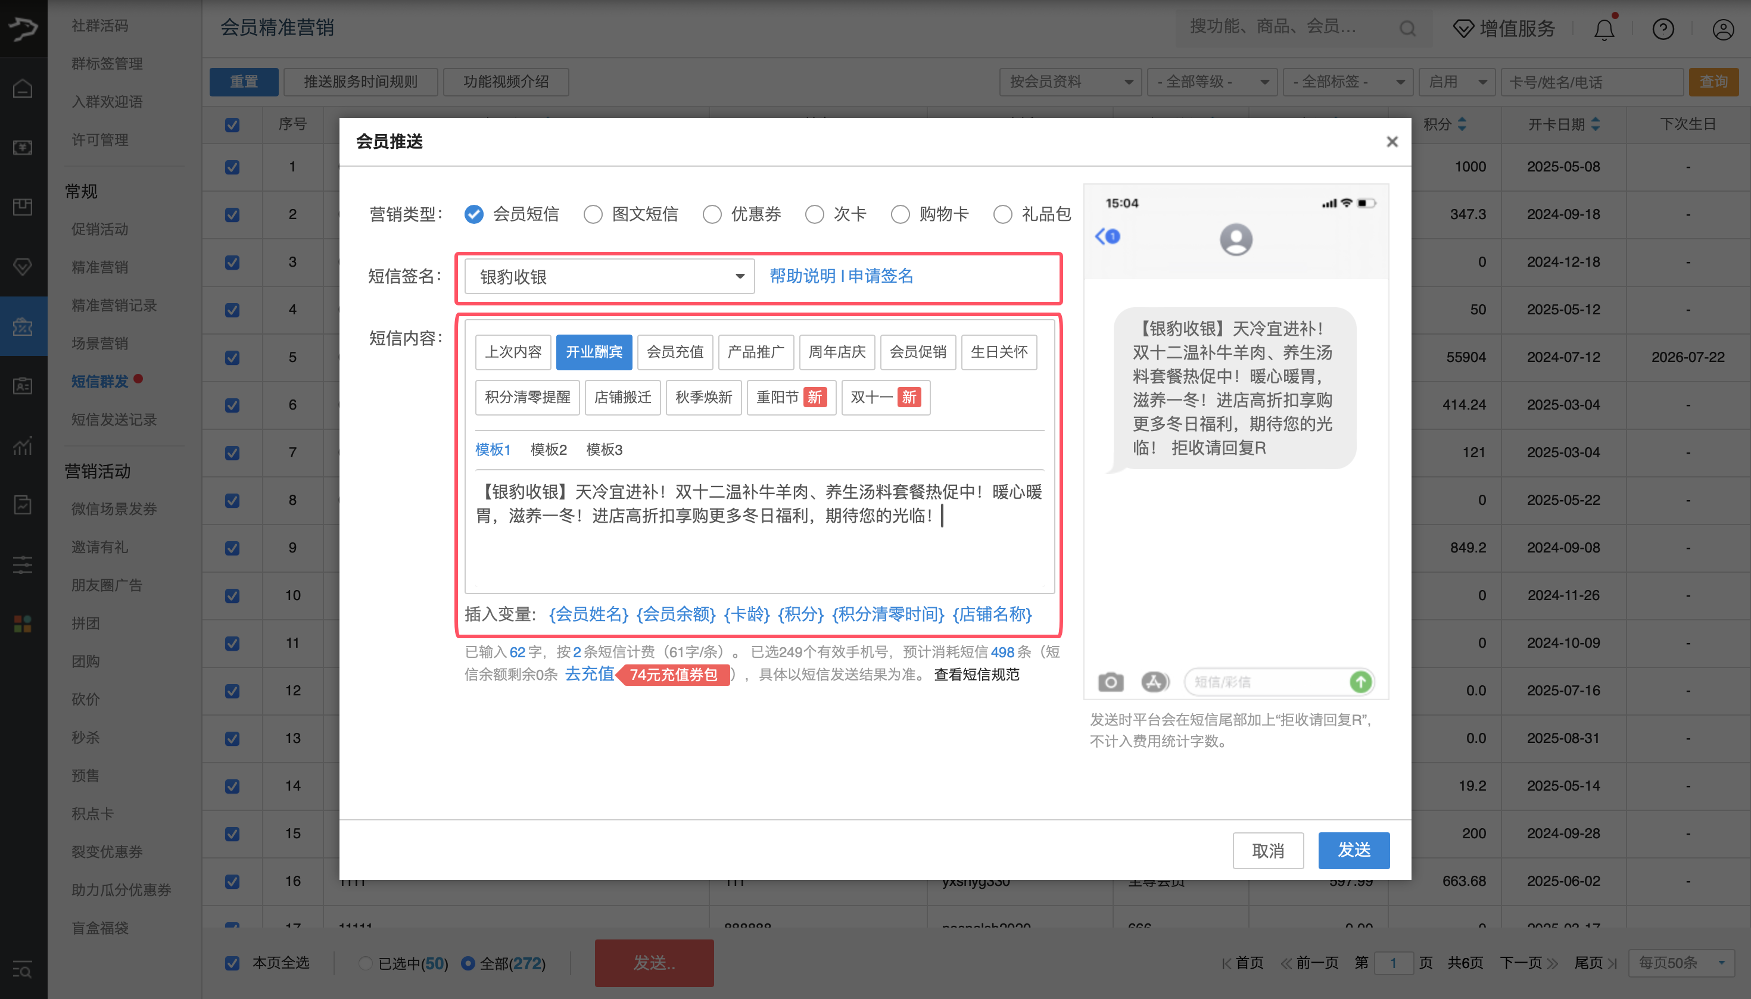Click the blue 发送 button in dialog
This screenshot has width=1751, height=999.
point(1354,850)
